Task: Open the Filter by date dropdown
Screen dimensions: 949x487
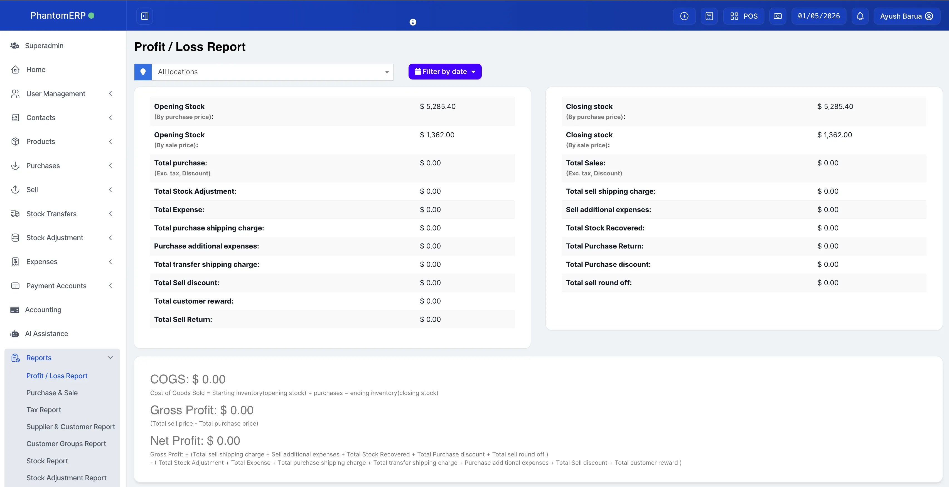Action: coord(445,71)
